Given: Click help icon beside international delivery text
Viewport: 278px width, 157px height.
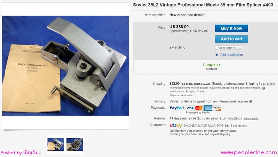Looking at the screenshot, I should click(251, 101).
